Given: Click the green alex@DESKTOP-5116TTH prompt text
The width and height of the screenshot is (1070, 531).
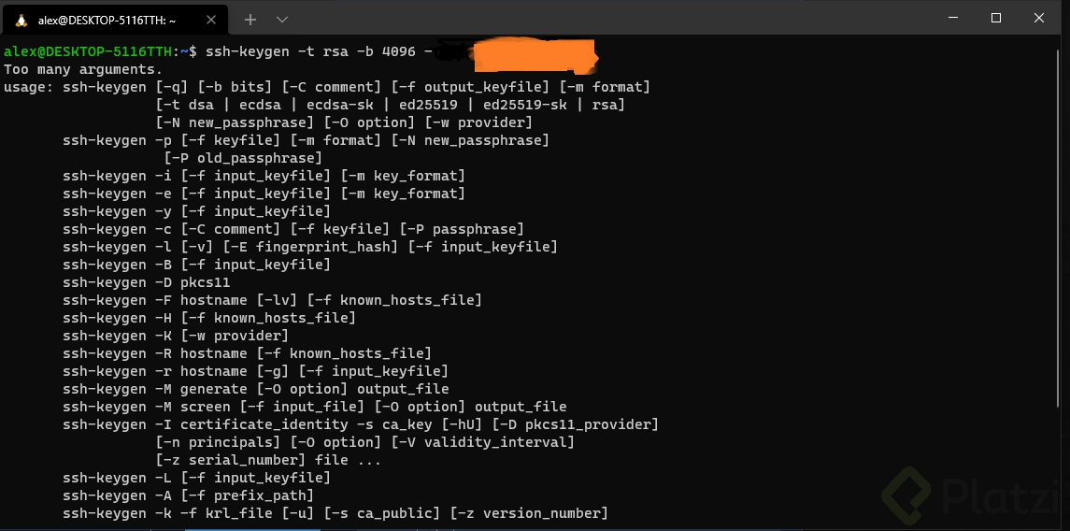Looking at the screenshot, I should pos(89,51).
